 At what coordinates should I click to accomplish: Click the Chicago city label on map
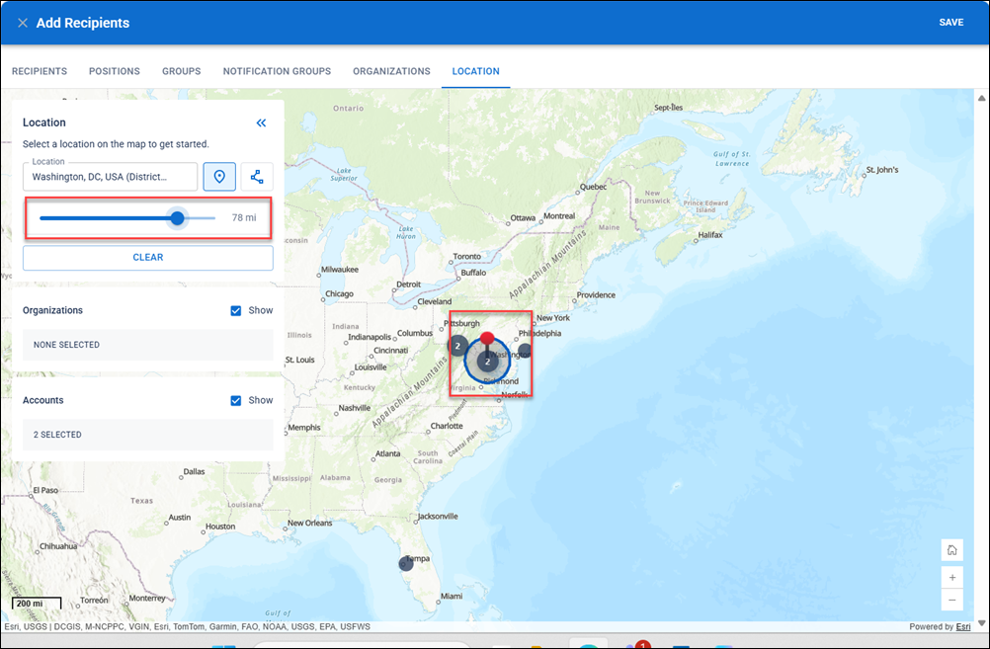tap(339, 294)
